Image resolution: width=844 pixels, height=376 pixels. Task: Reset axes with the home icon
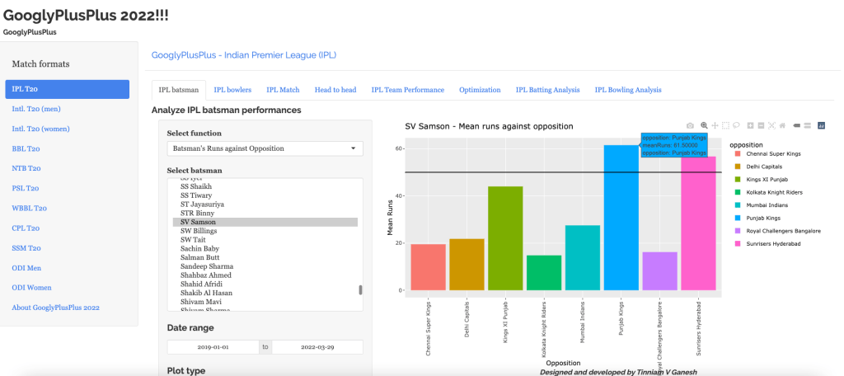pyautogui.click(x=782, y=126)
